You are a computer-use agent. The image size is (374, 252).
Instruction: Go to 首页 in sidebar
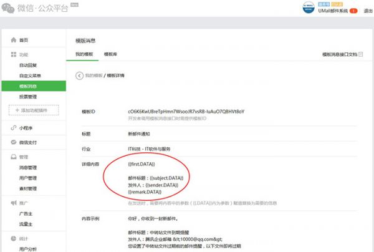pos(24,40)
